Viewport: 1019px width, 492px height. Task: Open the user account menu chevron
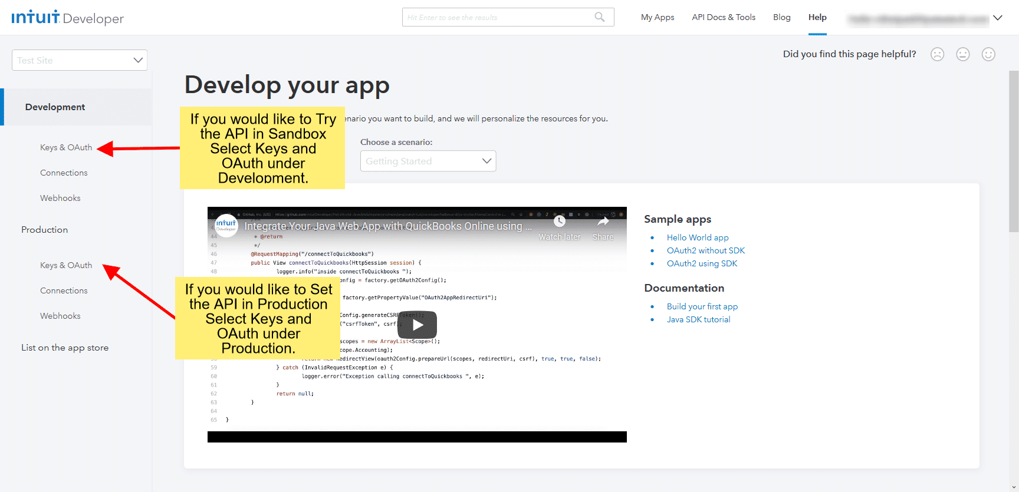tap(998, 18)
